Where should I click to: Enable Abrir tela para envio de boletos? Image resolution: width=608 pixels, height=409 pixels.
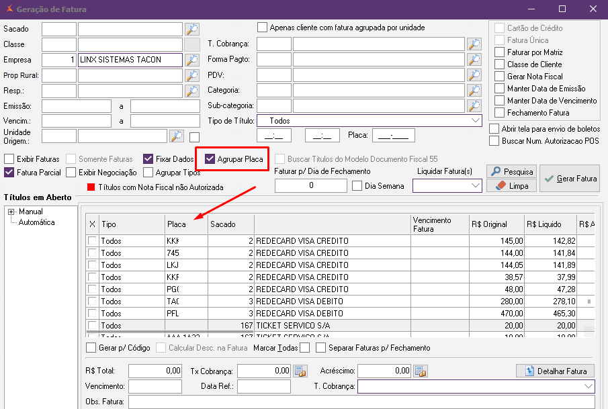click(494, 129)
